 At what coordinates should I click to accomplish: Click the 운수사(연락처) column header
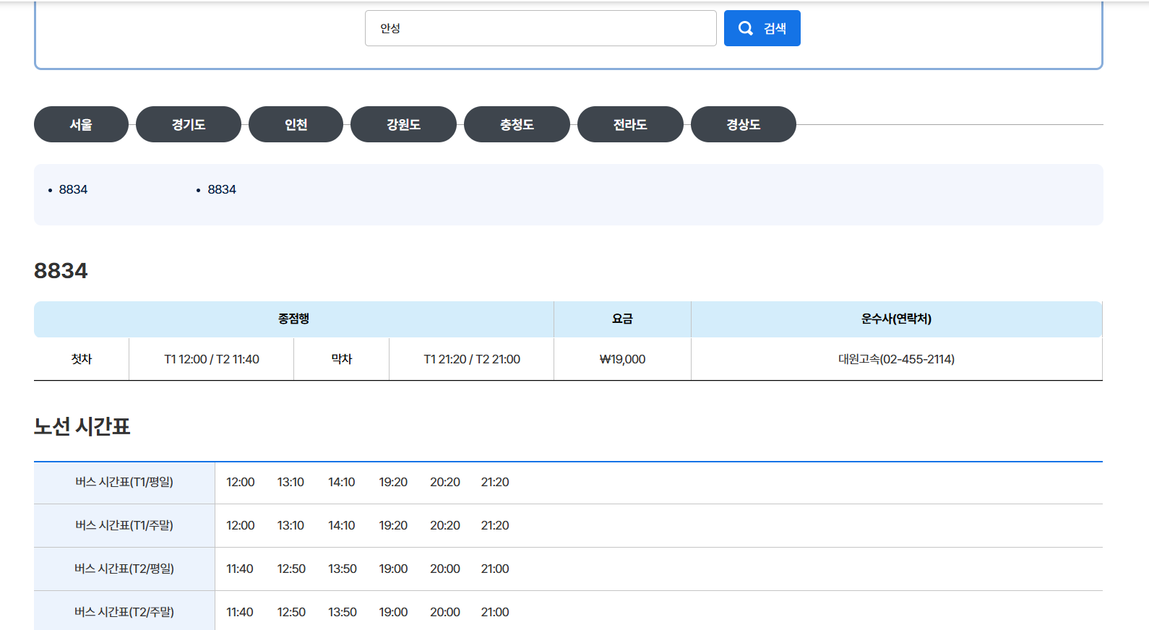[x=897, y=319]
